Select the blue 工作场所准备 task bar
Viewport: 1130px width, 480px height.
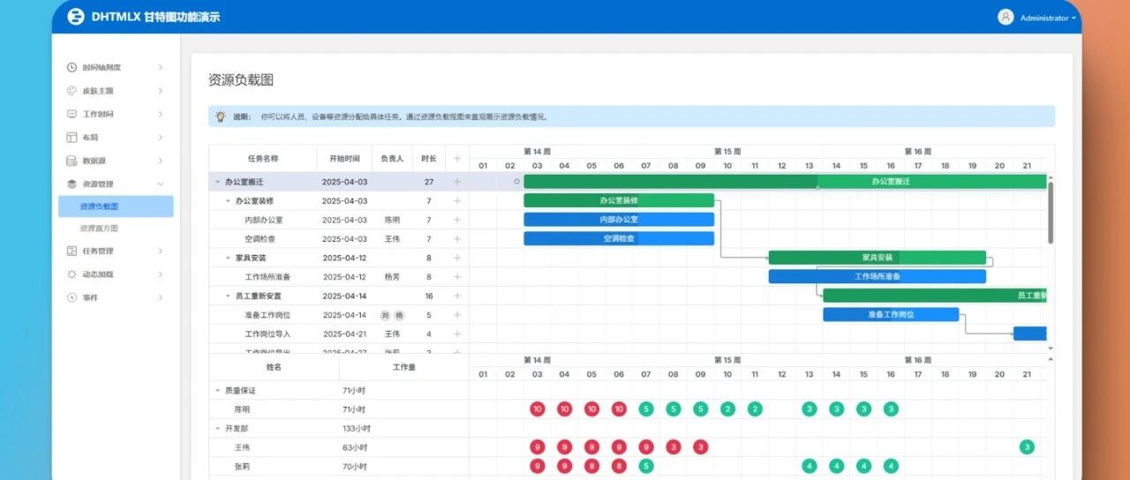tap(877, 276)
